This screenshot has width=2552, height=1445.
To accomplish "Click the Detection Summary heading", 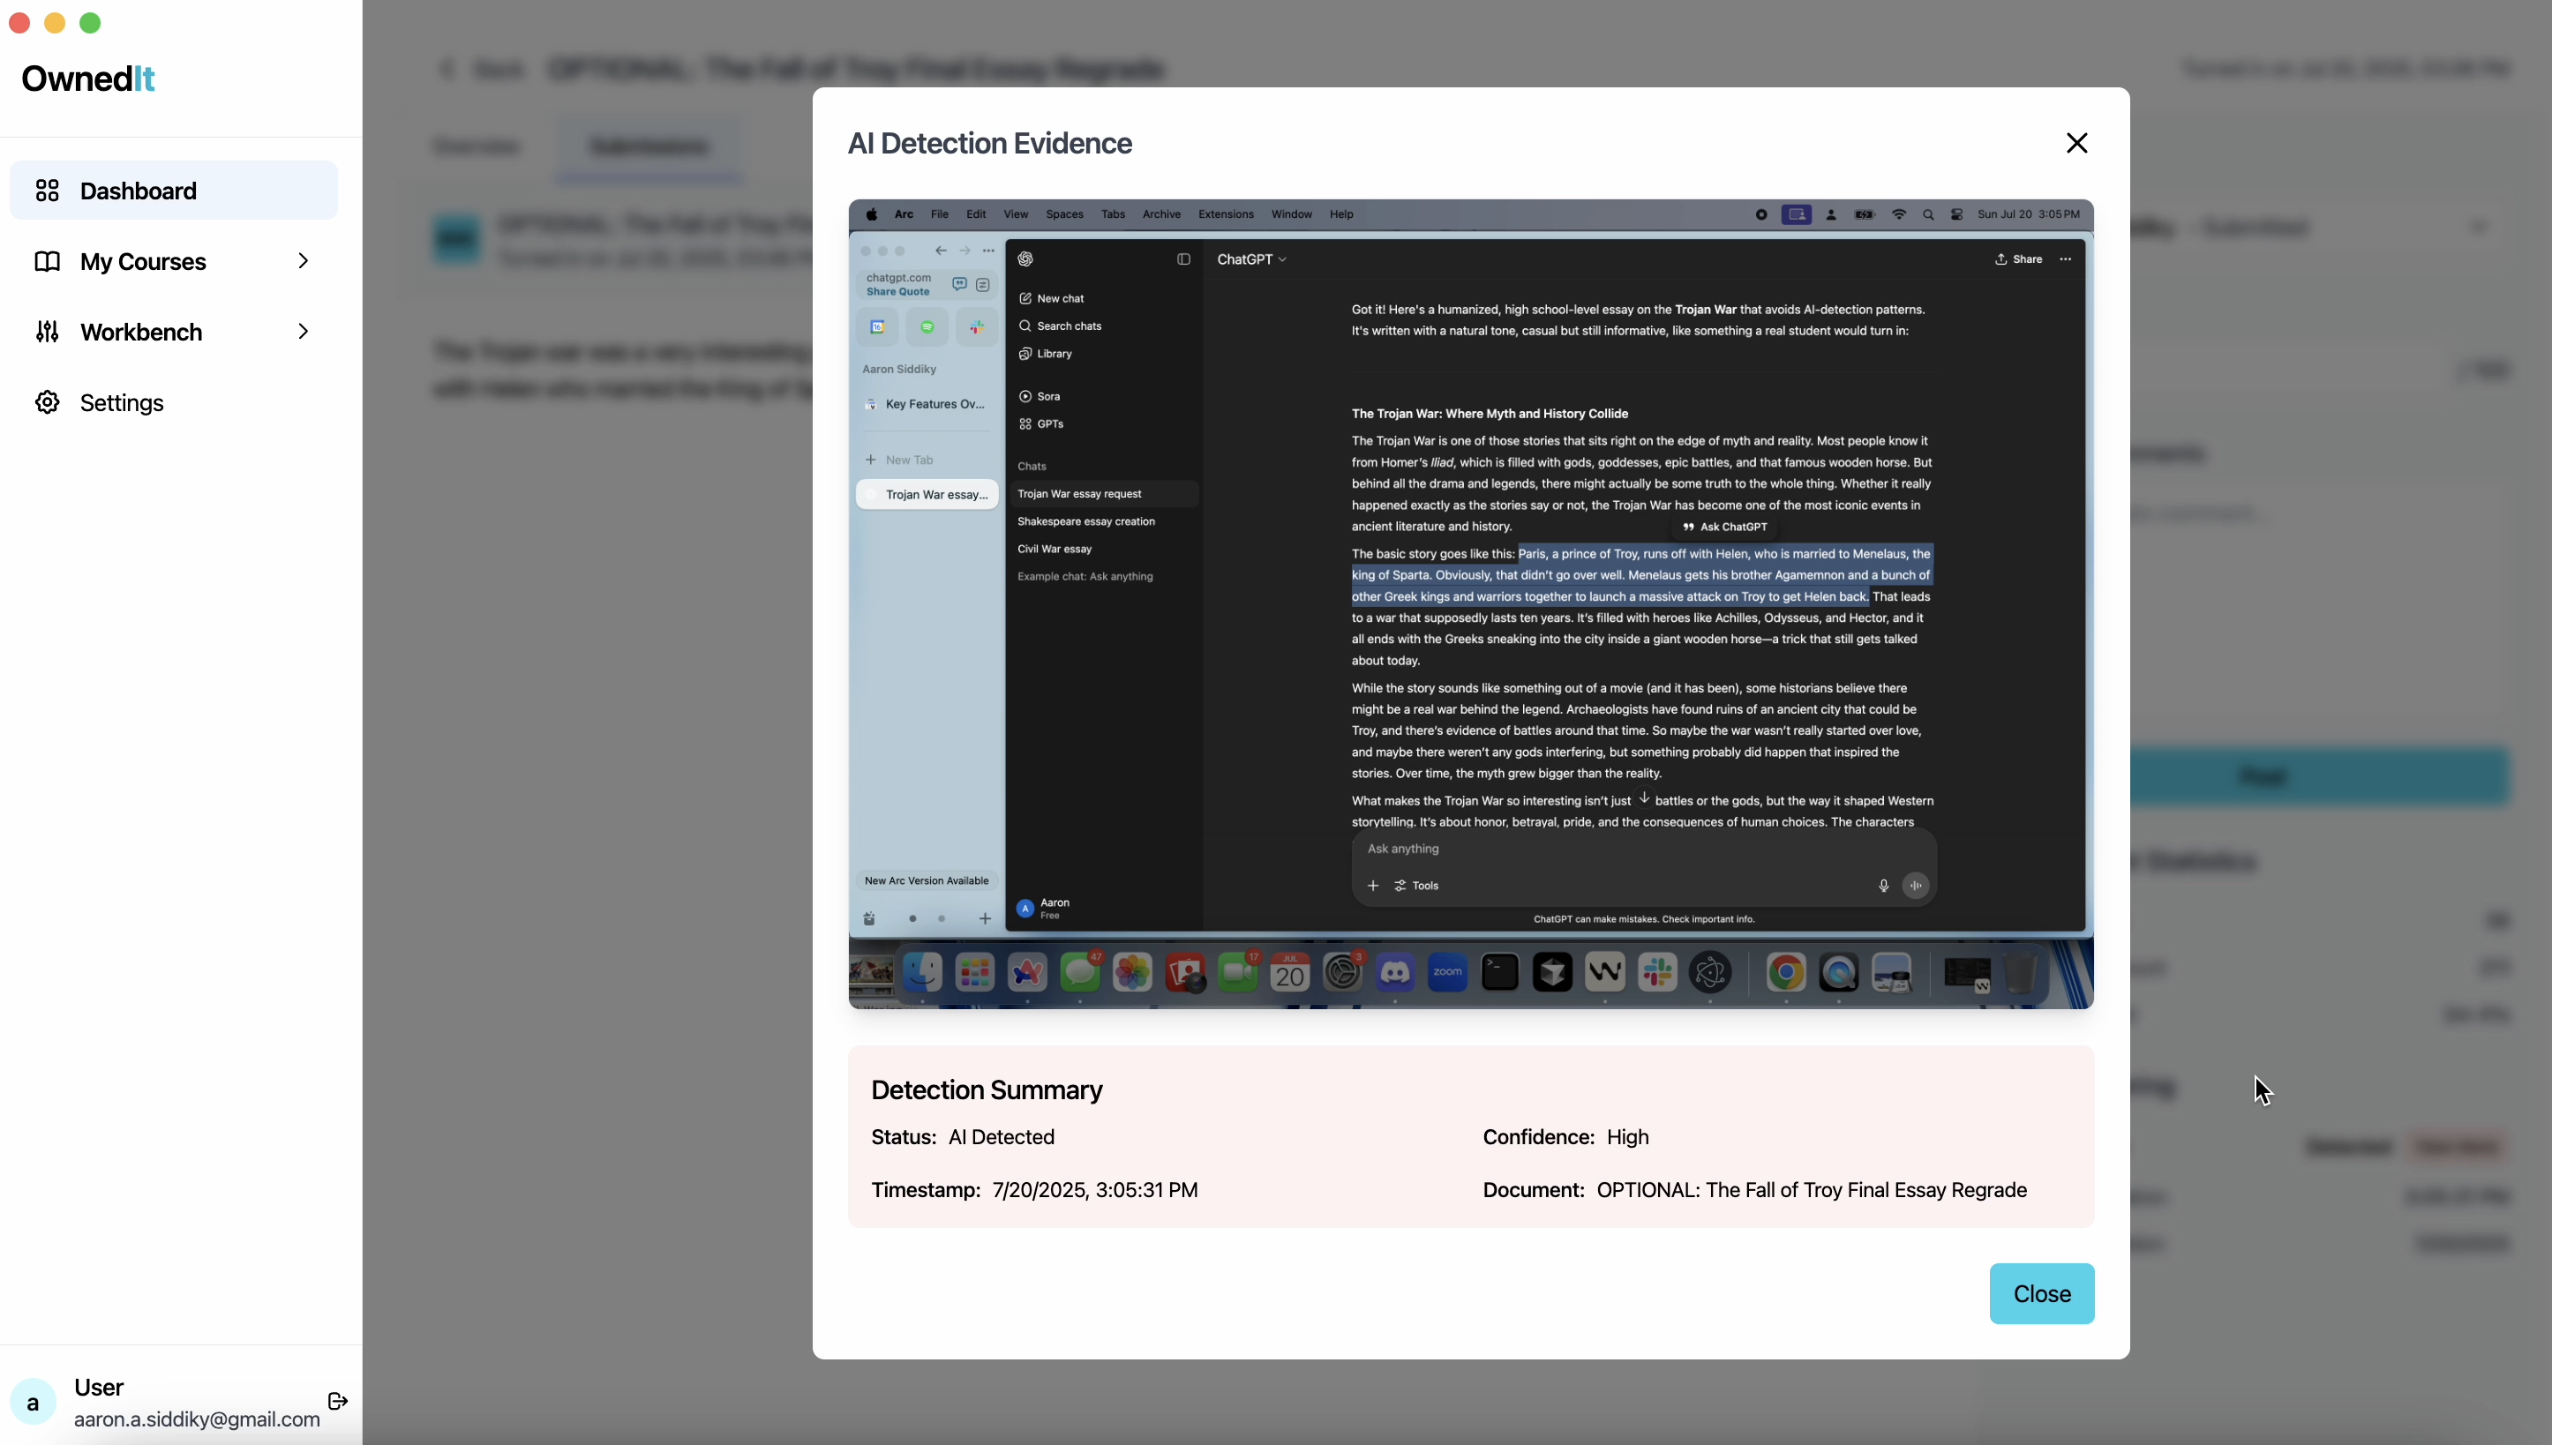I will (987, 1089).
